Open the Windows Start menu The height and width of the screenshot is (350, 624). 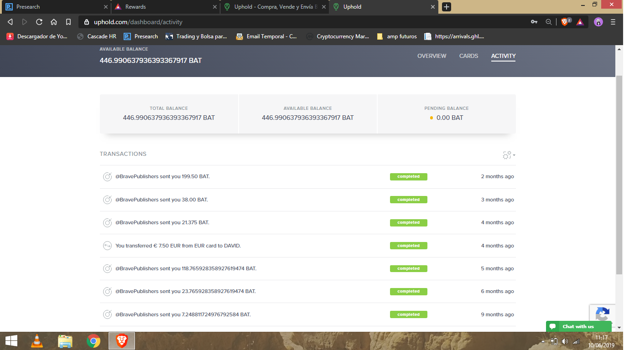11,341
